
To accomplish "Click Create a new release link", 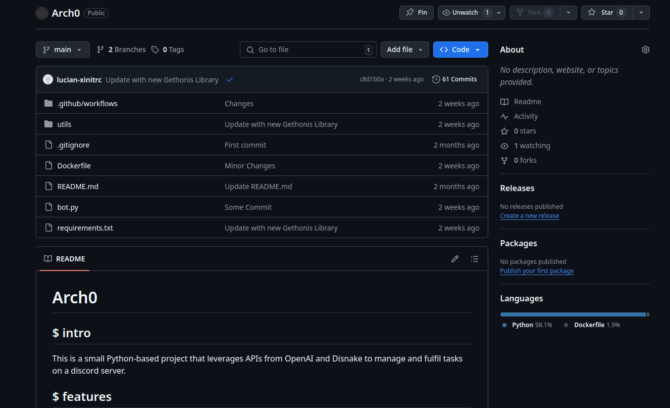I will (x=529, y=216).
